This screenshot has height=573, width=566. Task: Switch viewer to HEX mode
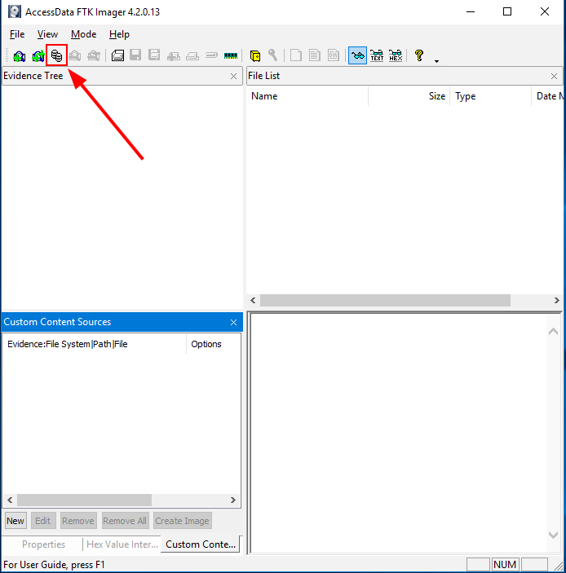396,55
